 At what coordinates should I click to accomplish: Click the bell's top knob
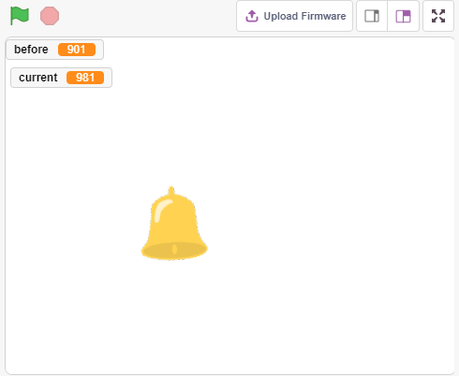[171, 191]
